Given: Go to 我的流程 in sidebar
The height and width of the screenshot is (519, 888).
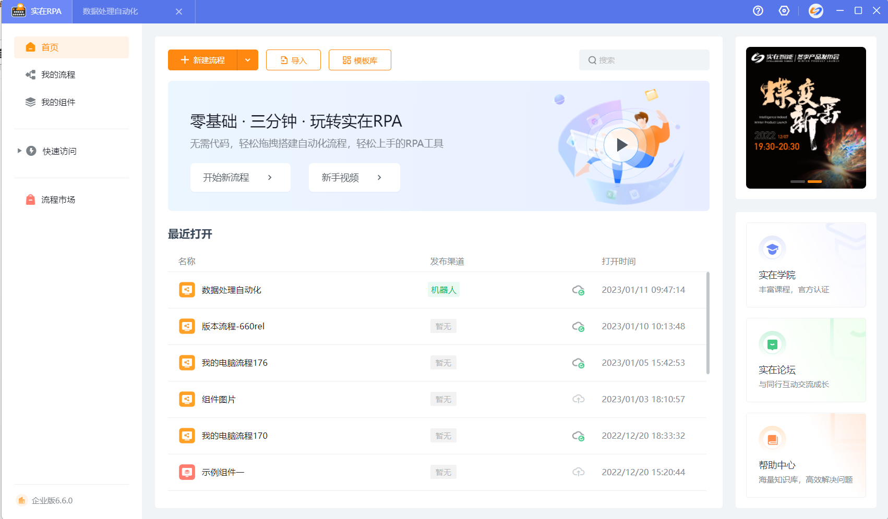Looking at the screenshot, I should 58,75.
